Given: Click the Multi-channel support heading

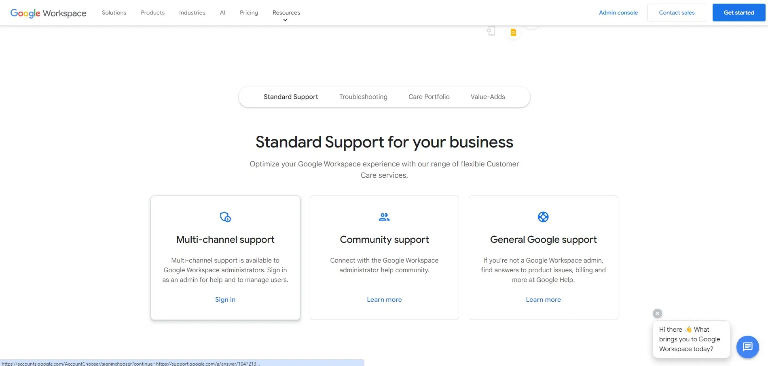Looking at the screenshot, I should point(225,240).
